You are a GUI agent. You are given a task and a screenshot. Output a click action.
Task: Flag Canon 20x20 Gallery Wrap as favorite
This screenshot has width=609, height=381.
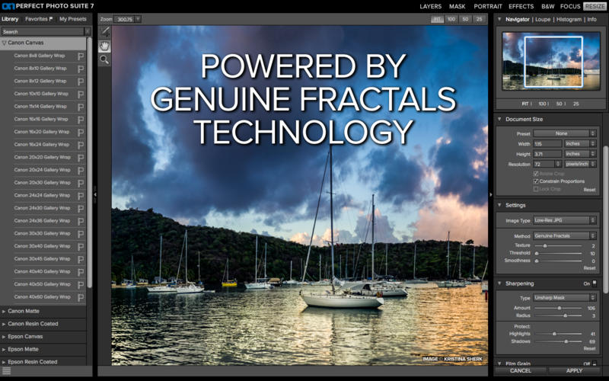point(81,158)
